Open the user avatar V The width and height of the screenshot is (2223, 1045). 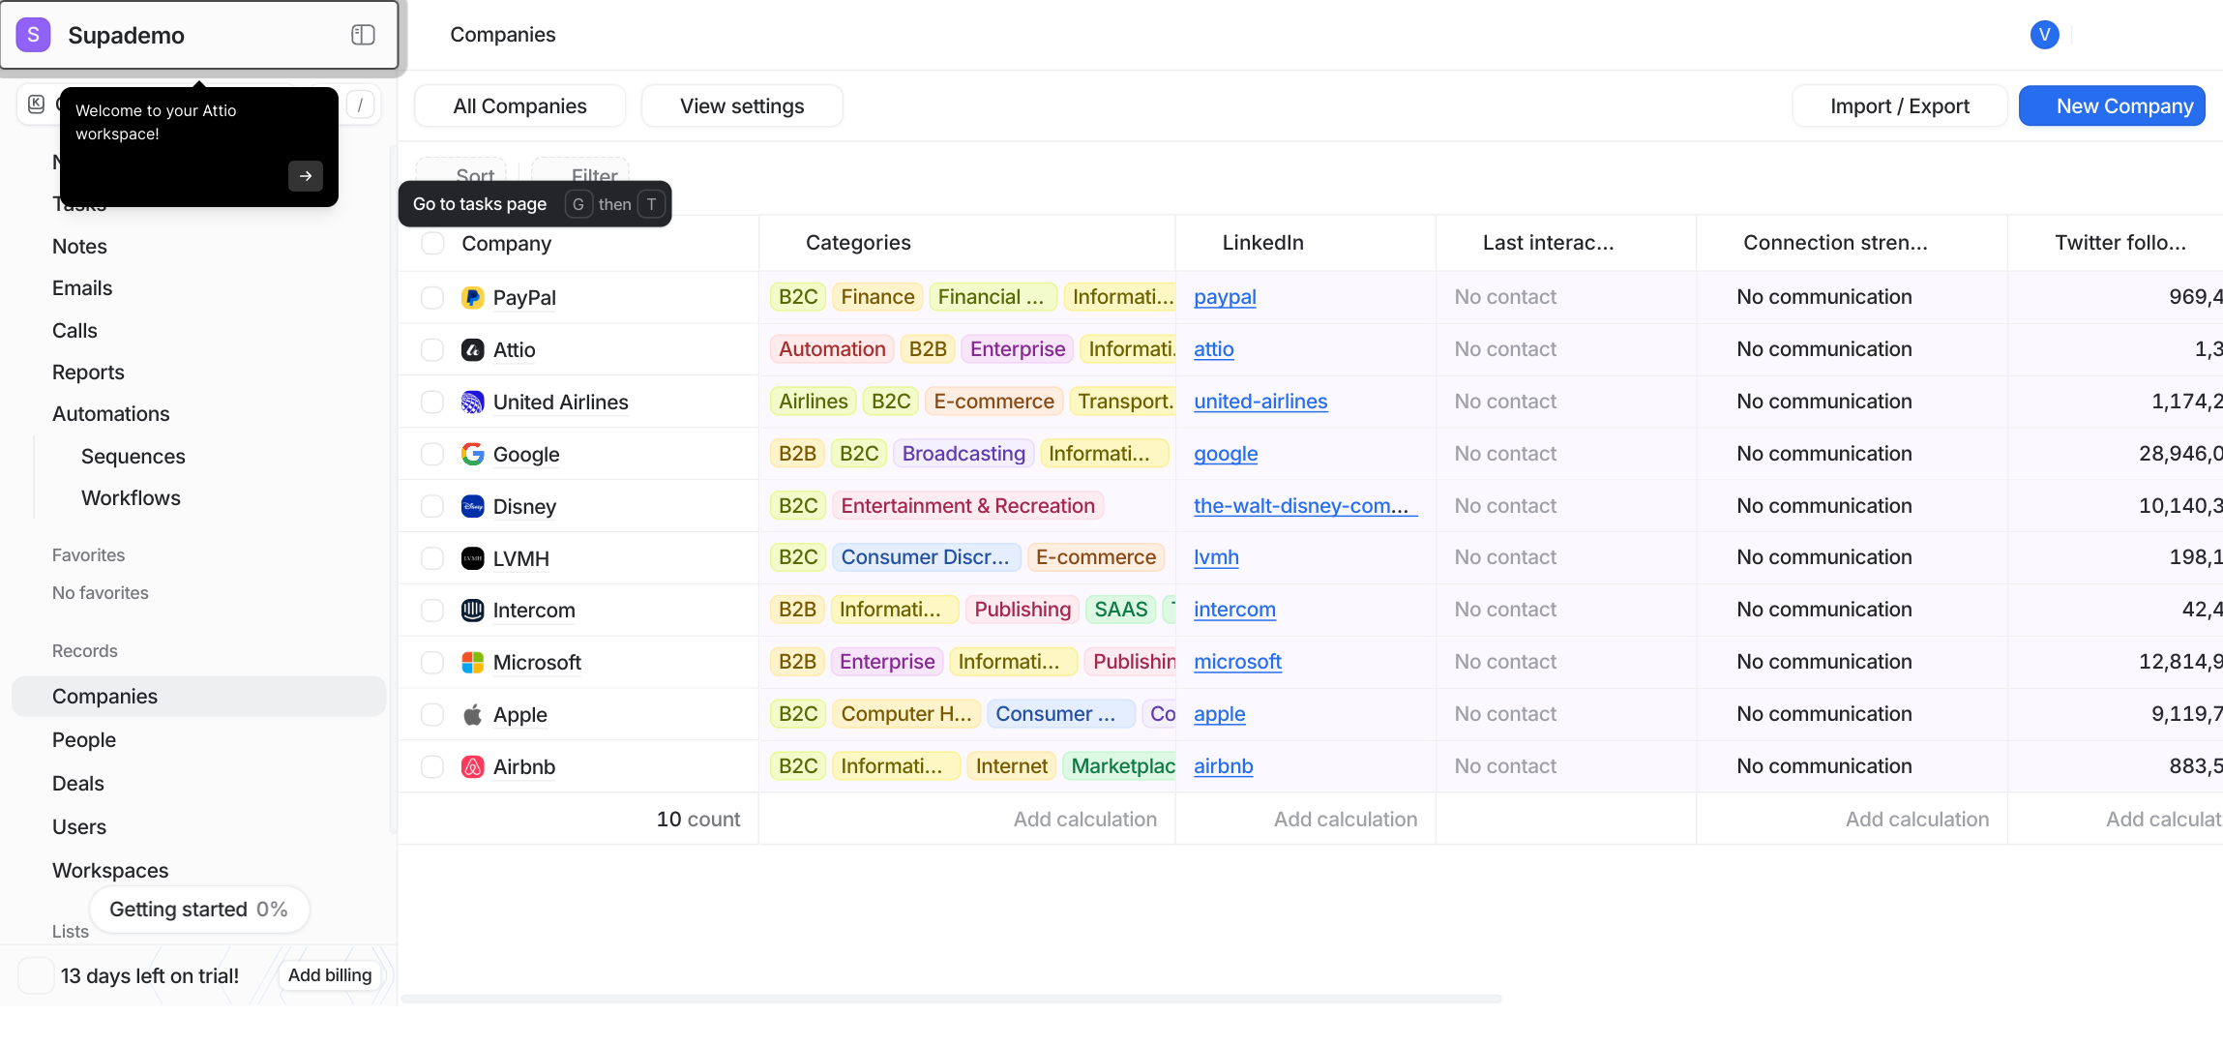(x=2044, y=35)
